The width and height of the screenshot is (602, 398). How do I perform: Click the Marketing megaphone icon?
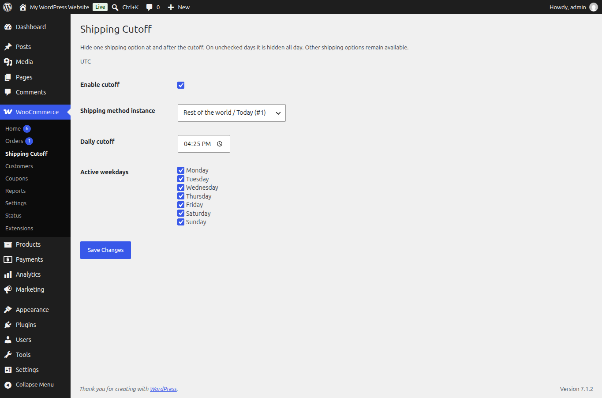[8, 289]
